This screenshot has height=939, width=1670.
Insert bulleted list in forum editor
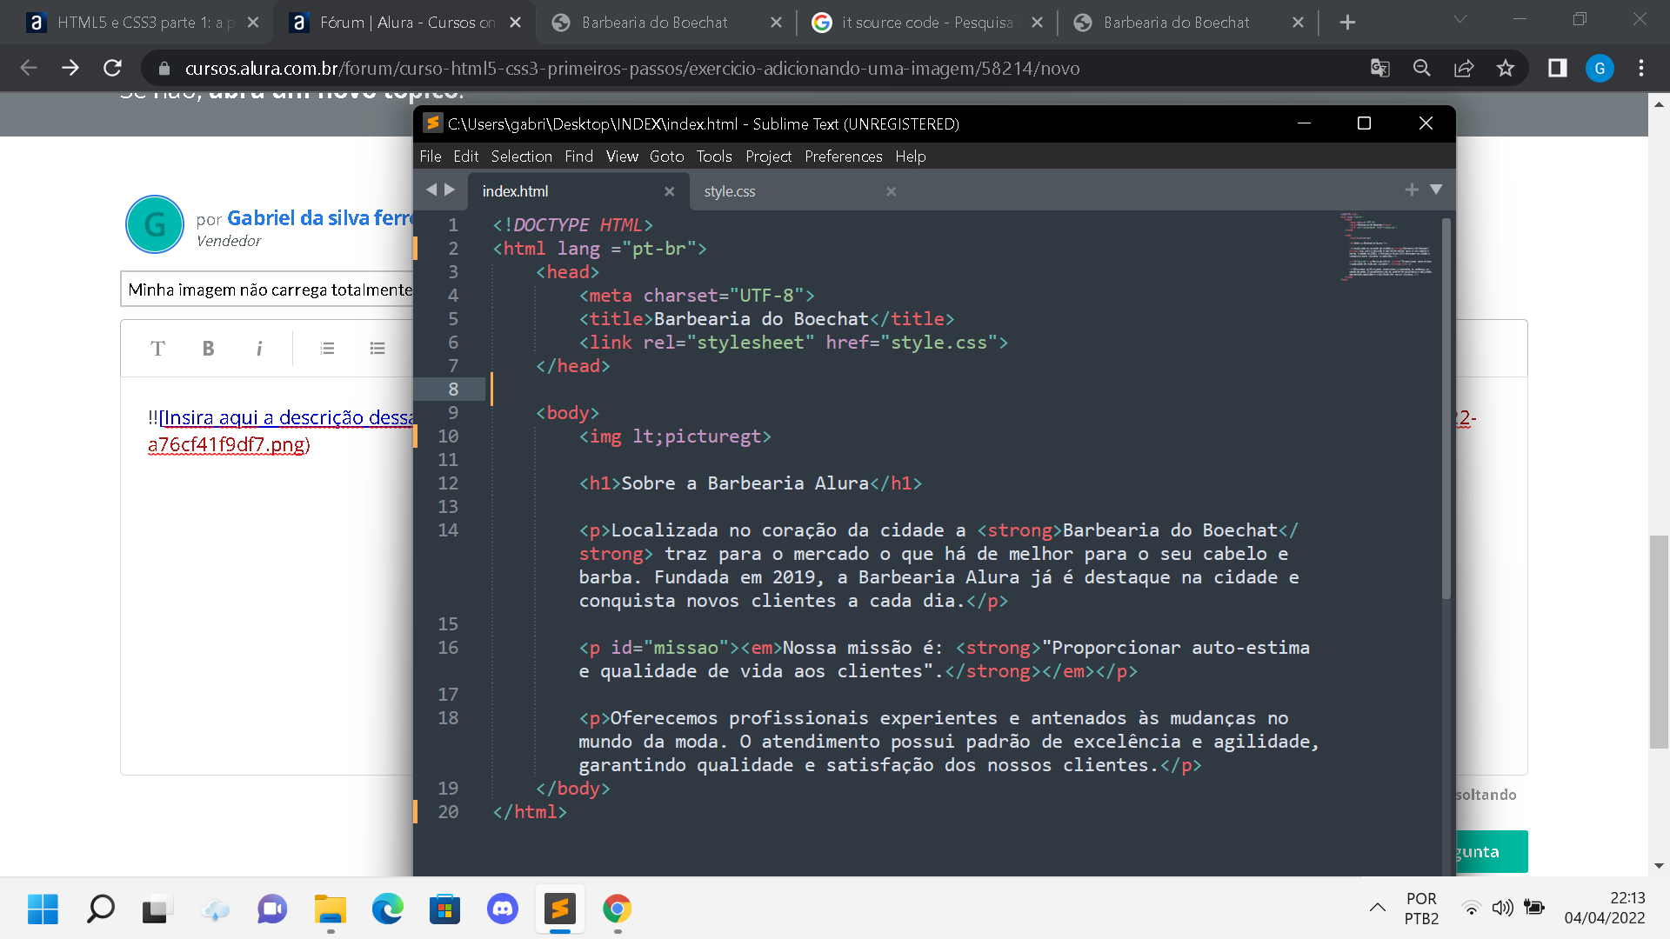[x=377, y=349]
